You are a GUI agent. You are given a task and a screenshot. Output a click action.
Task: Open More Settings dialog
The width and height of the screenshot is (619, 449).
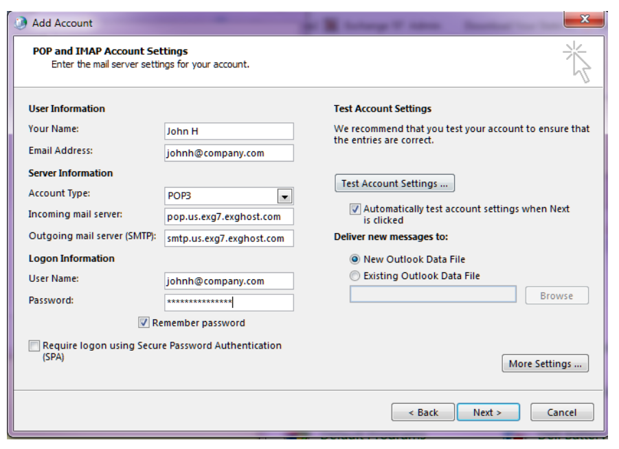click(545, 364)
